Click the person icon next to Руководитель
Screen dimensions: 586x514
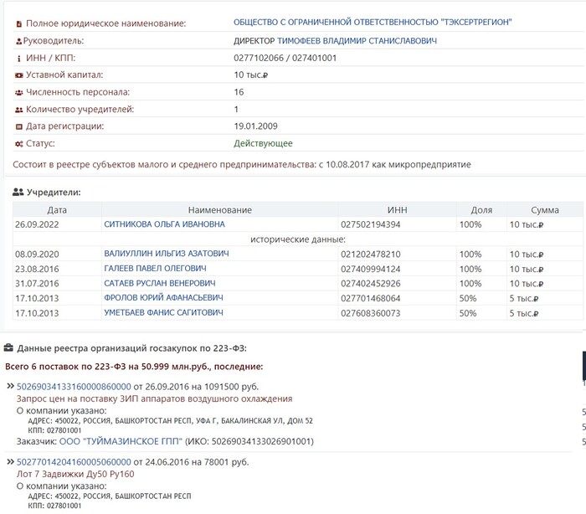[19, 41]
